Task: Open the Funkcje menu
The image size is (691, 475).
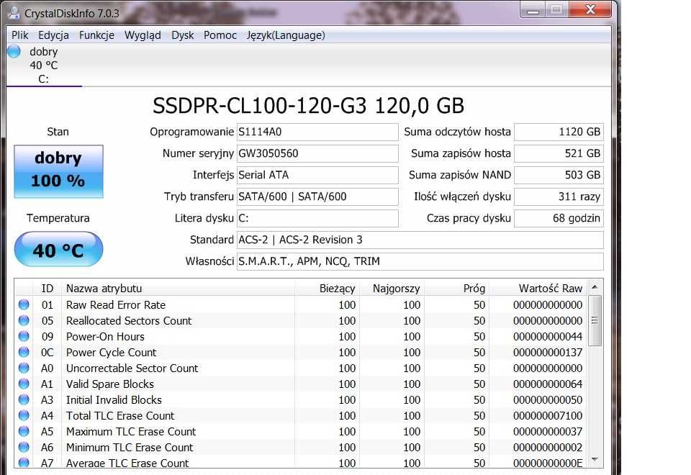Action: click(96, 35)
